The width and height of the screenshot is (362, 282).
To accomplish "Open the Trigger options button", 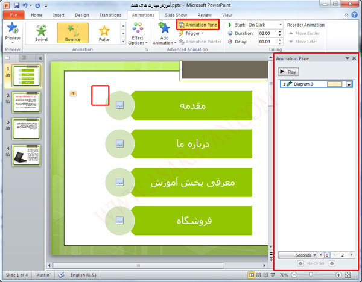I will tap(193, 34).
